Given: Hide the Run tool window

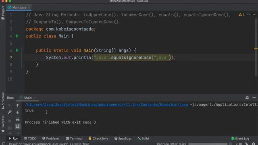Looking at the screenshot, I should [254, 97].
